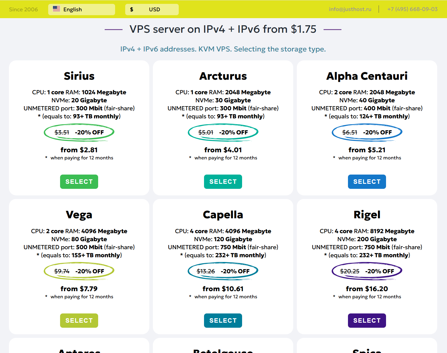Click the Arcturus plan title
Viewport: 447px width, 353px height.
[223, 76]
